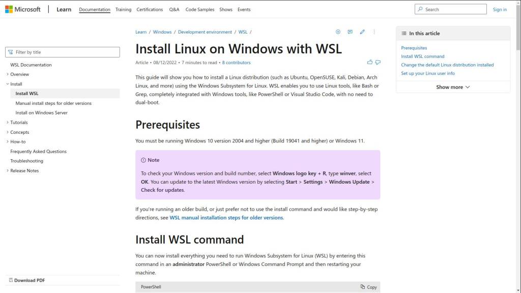Click the thumbs up icon
521x293 pixels.
pos(369,62)
